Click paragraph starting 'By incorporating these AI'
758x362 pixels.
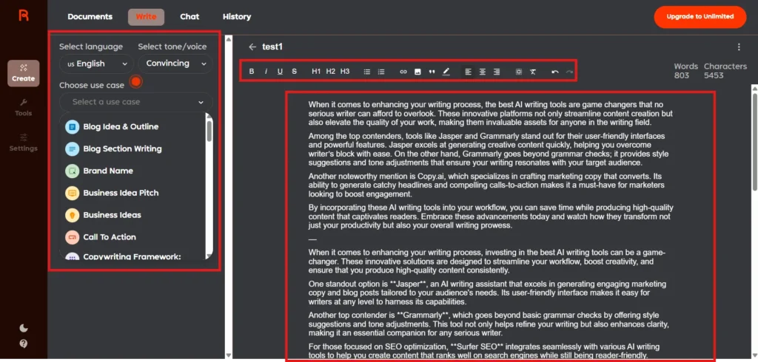tap(491, 216)
